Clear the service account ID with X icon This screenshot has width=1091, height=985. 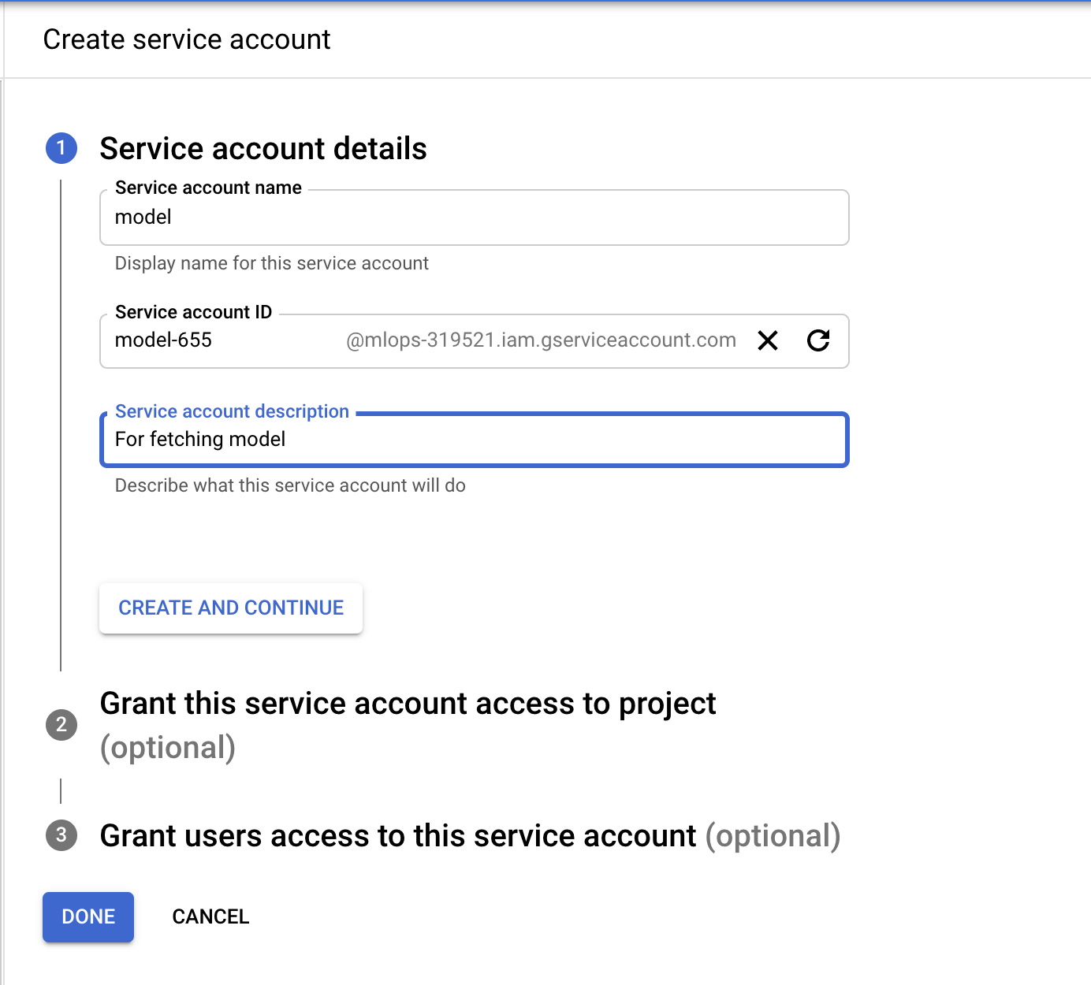point(768,340)
